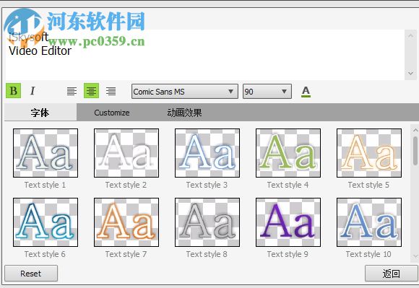419x288 pixels.
Task: Open the font size 90 dropdown
Action: pos(267,92)
